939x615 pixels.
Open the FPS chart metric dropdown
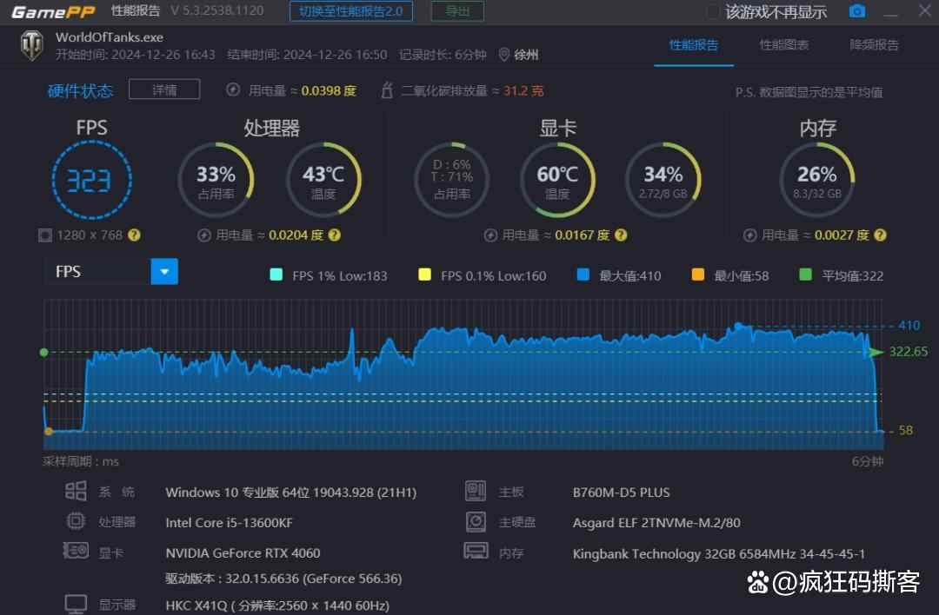pos(164,272)
